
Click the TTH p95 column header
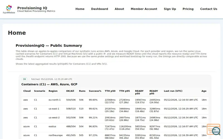click(x=124, y=91)
